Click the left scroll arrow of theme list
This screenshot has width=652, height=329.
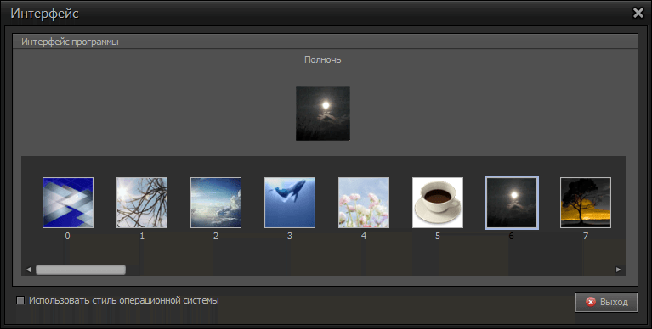pos(28,270)
